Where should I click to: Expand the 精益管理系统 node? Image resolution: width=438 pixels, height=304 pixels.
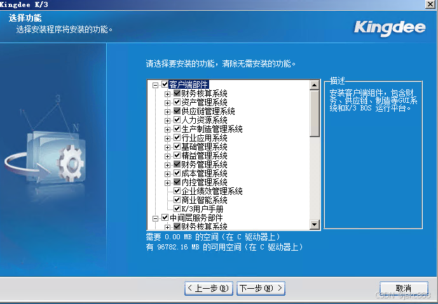pyautogui.click(x=167, y=156)
